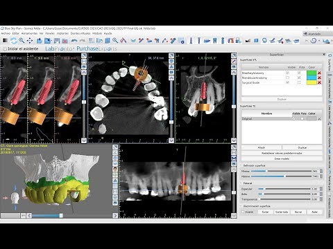Click the down arrow below cross-section slider
The height and width of the screenshot is (249, 333).
coord(84,140)
